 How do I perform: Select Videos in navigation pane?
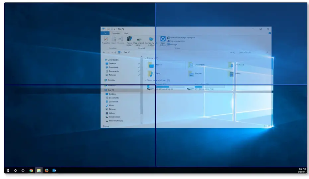(x=110, y=113)
